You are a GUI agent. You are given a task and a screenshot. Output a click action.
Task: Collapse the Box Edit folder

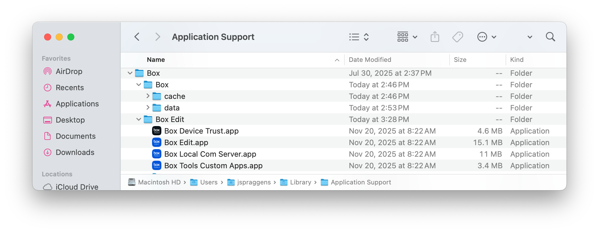[x=139, y=119]
